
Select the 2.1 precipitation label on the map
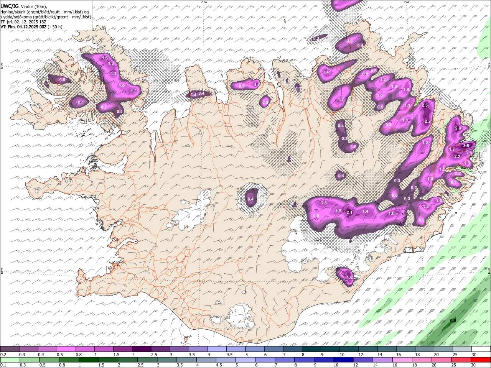click(x=349, y=212)
